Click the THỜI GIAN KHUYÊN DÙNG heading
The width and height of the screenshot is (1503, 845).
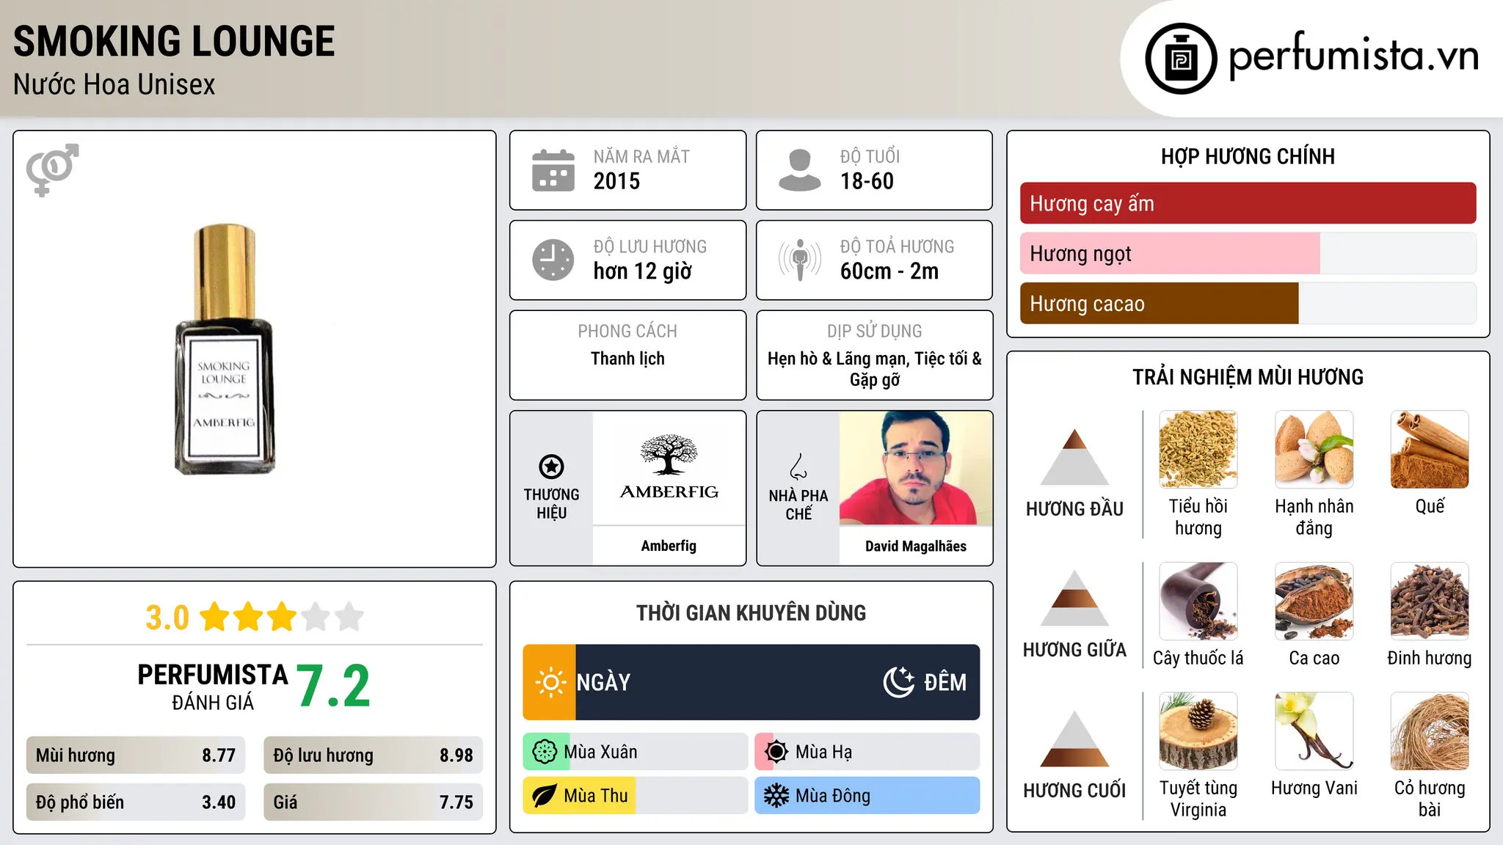tap(751, 612)
